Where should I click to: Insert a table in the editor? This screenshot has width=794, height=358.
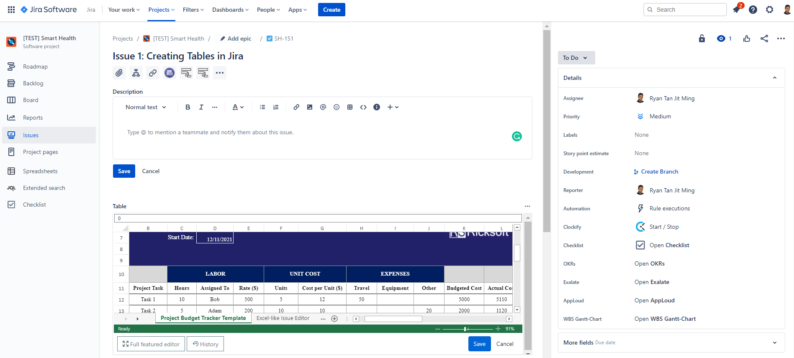point(350,107)
